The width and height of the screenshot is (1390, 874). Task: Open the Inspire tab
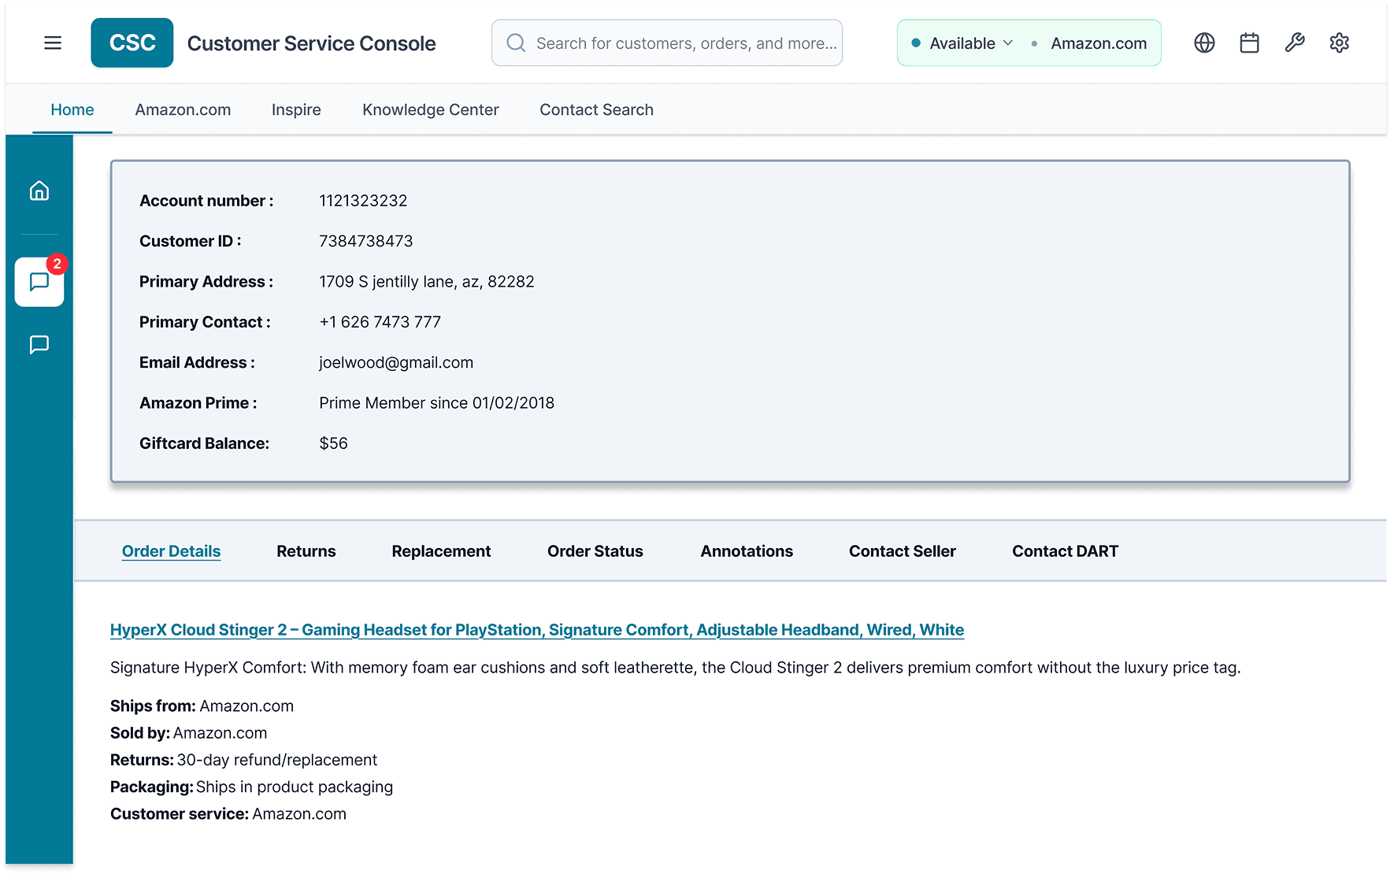(296, 109)
